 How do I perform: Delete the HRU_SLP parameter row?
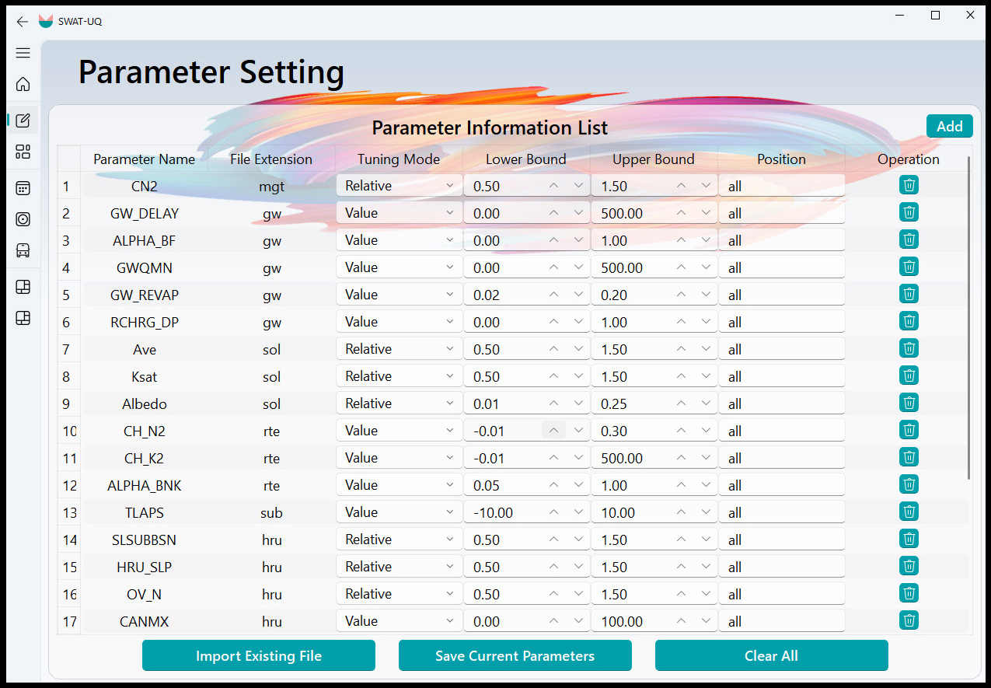click(x=909, y=566)
